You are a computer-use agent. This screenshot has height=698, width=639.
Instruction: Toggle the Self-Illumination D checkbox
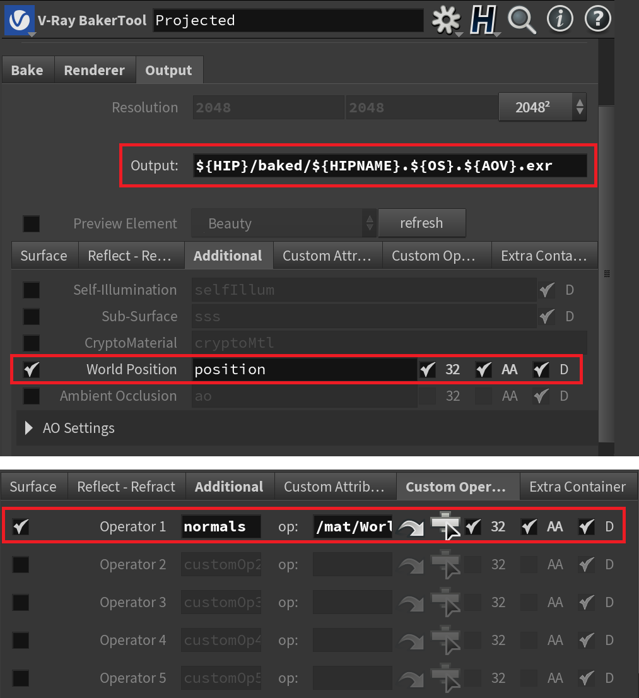click(x=547, y=290)
